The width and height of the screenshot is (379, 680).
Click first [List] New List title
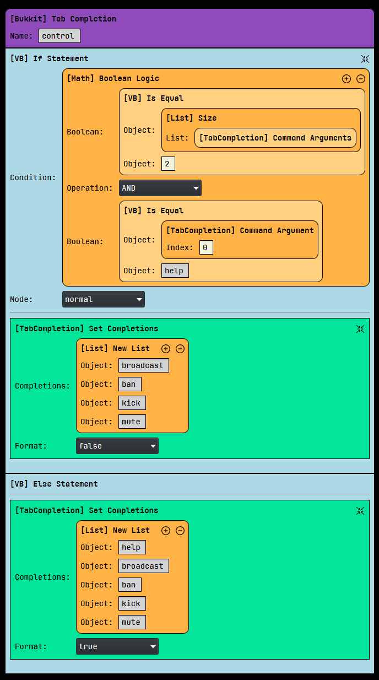[115, 348]
